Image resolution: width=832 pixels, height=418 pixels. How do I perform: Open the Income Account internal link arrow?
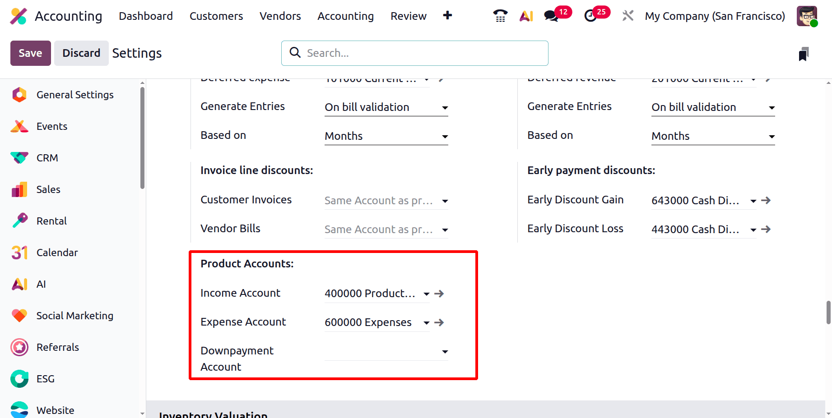(x=439, y=293)
